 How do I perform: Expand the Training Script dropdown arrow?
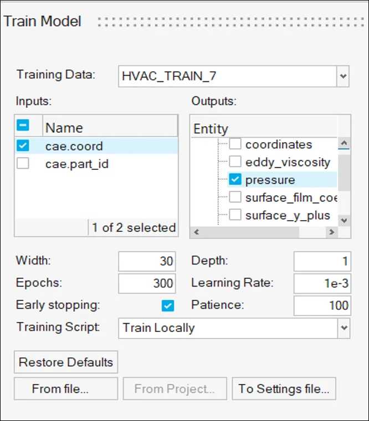(344, 328)
